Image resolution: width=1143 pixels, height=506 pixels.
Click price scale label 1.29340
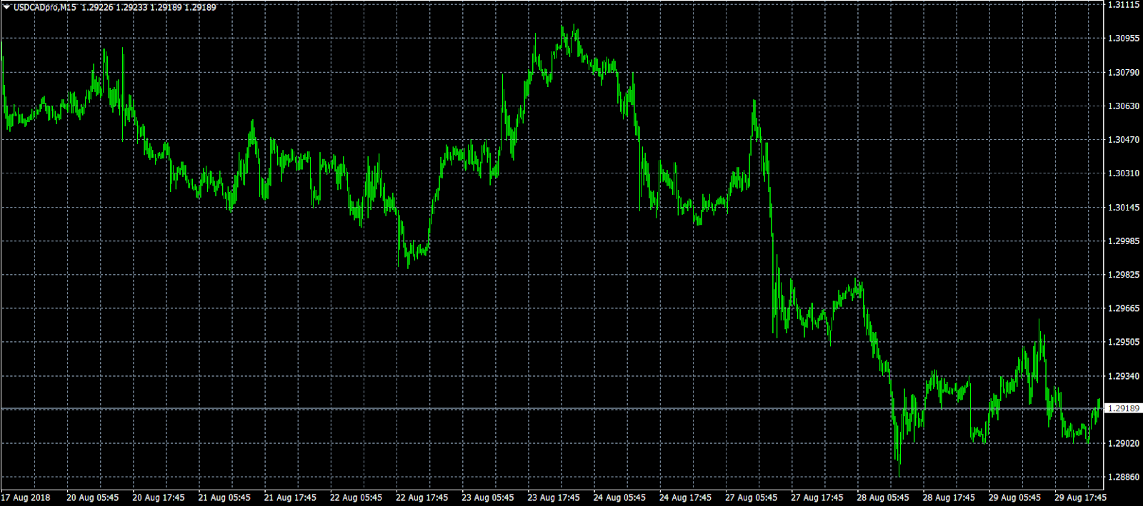pos(1123,376)
